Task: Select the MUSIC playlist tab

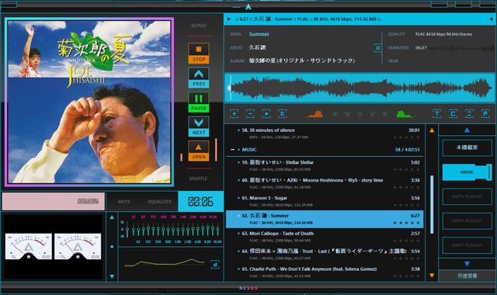Action: click(467, 172)
